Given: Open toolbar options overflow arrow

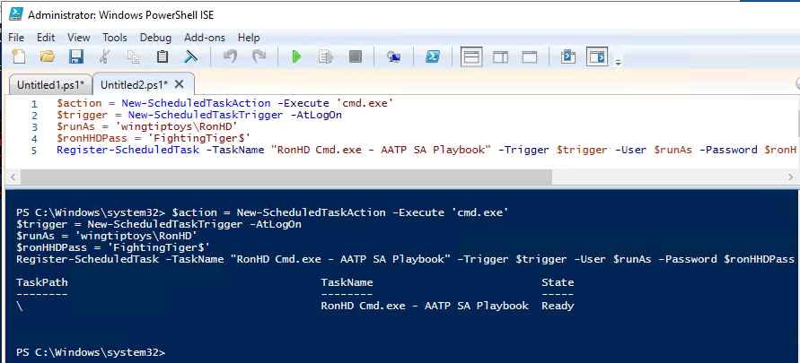Looking at the screenshot, I should [618, 63].
